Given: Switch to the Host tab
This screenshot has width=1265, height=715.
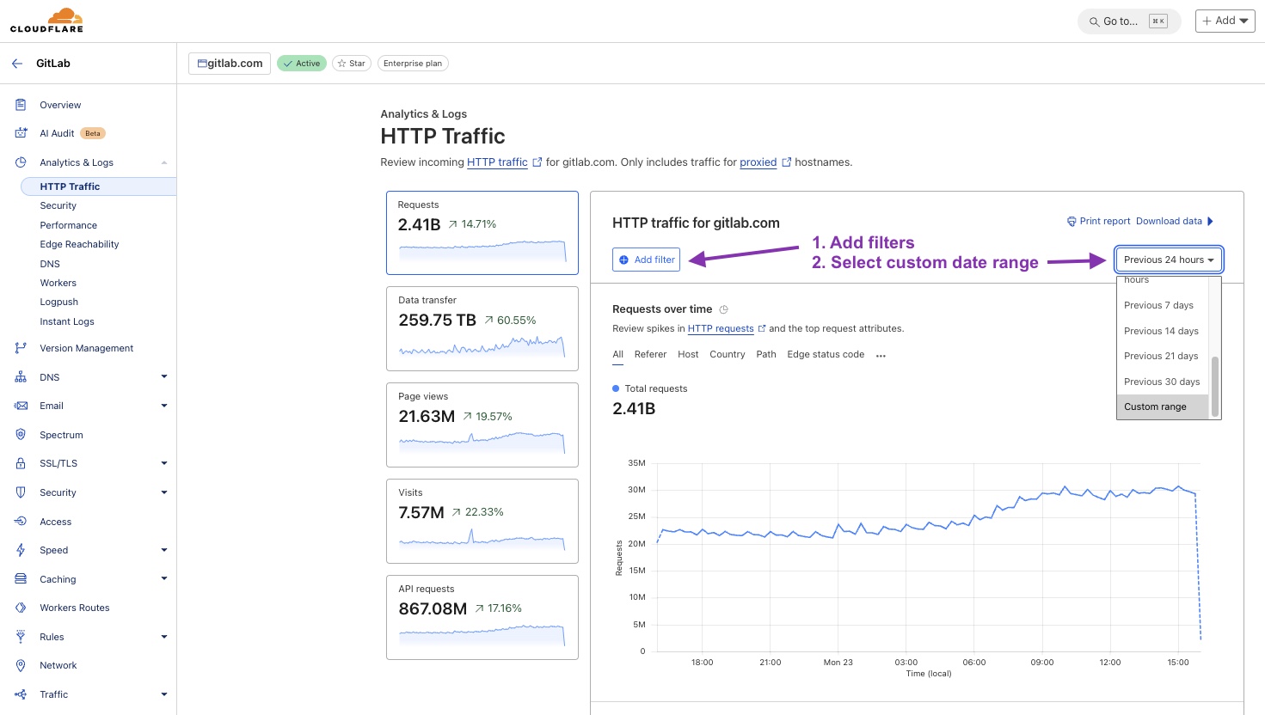Looking at the screenshot, I should [x=688, y=354].
